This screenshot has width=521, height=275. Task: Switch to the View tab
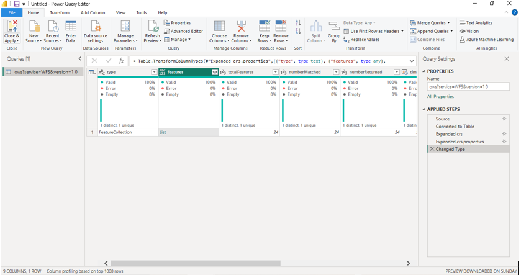pyautogui.click(x=120, y=12)
